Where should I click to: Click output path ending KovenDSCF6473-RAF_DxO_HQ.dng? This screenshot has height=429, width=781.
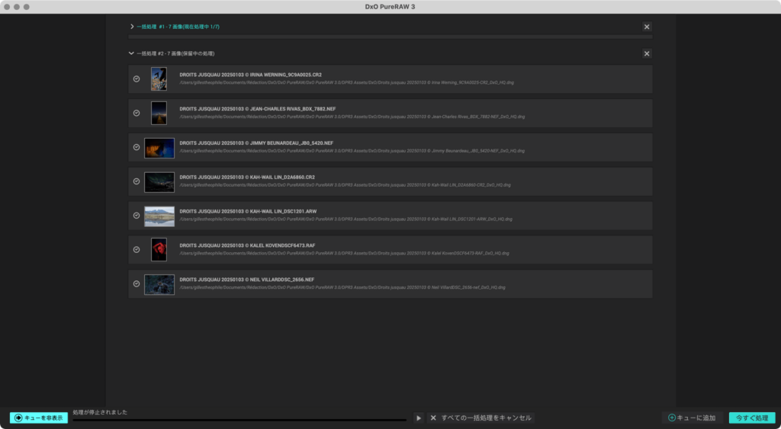344,253
